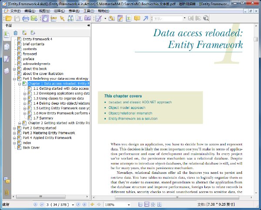Send the PDF via the email icon
This screenshot has height=210, width=261.
coord(34,18)
